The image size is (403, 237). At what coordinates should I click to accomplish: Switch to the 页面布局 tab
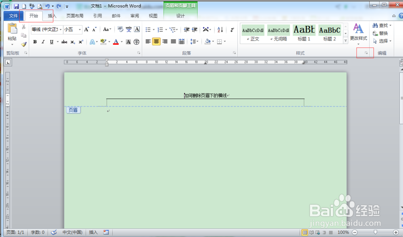75,16
